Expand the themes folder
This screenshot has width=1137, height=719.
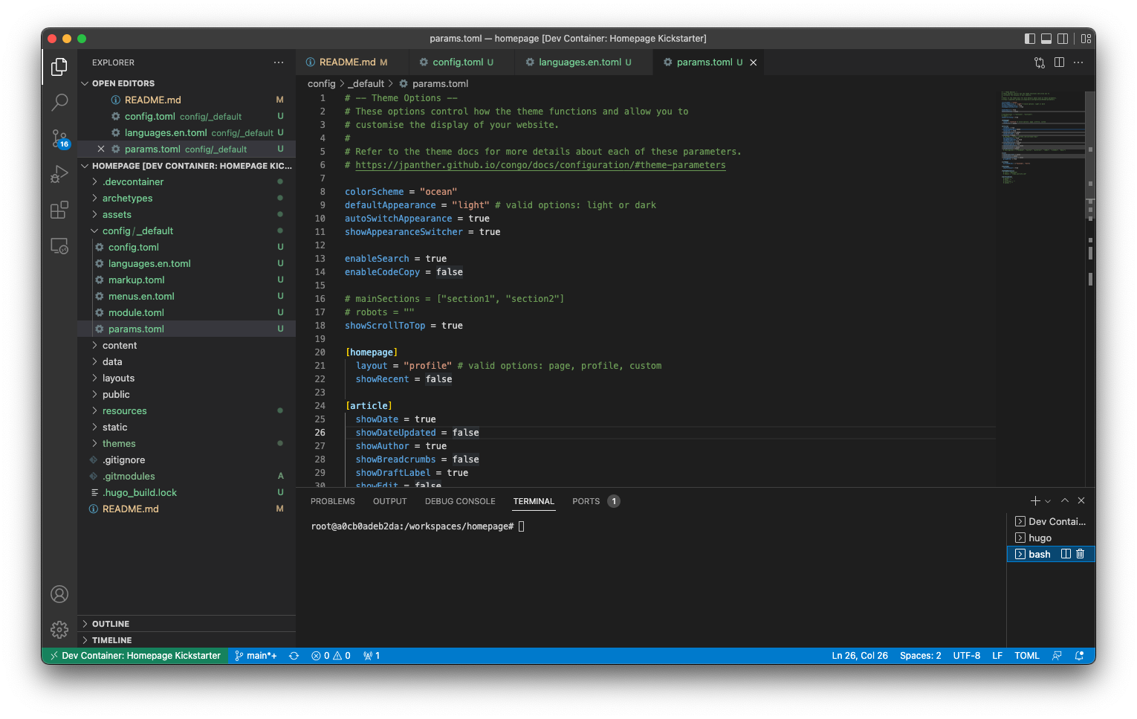pyautogui.click(x=119, y=444)
